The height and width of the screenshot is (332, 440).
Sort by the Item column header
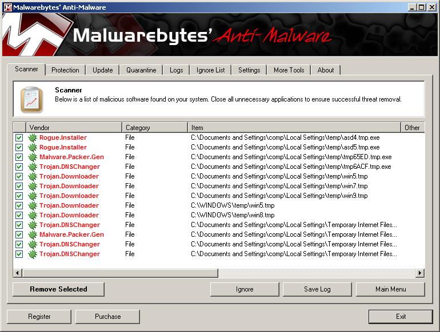[294, 128]
